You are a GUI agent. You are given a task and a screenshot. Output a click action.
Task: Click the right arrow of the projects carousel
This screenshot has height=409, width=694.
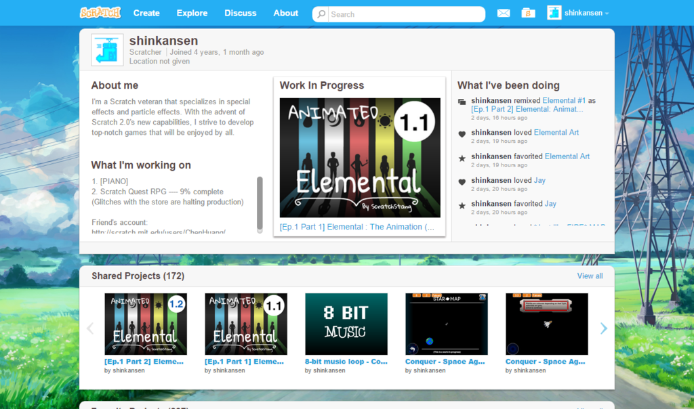pyautogui.click(x=603, y=328)
